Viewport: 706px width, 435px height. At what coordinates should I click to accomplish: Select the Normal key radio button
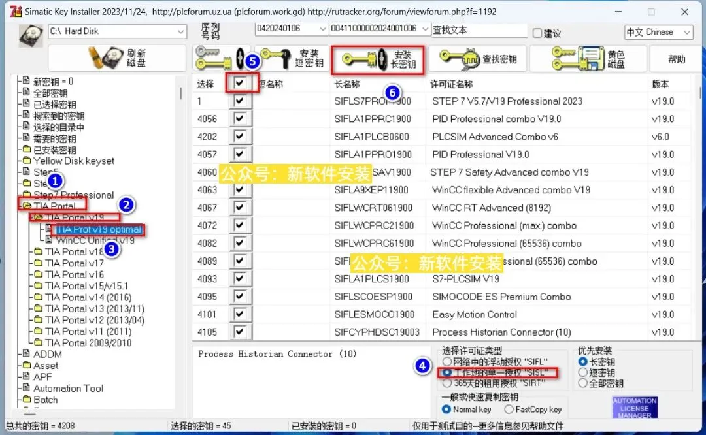[x=446, y=410]
